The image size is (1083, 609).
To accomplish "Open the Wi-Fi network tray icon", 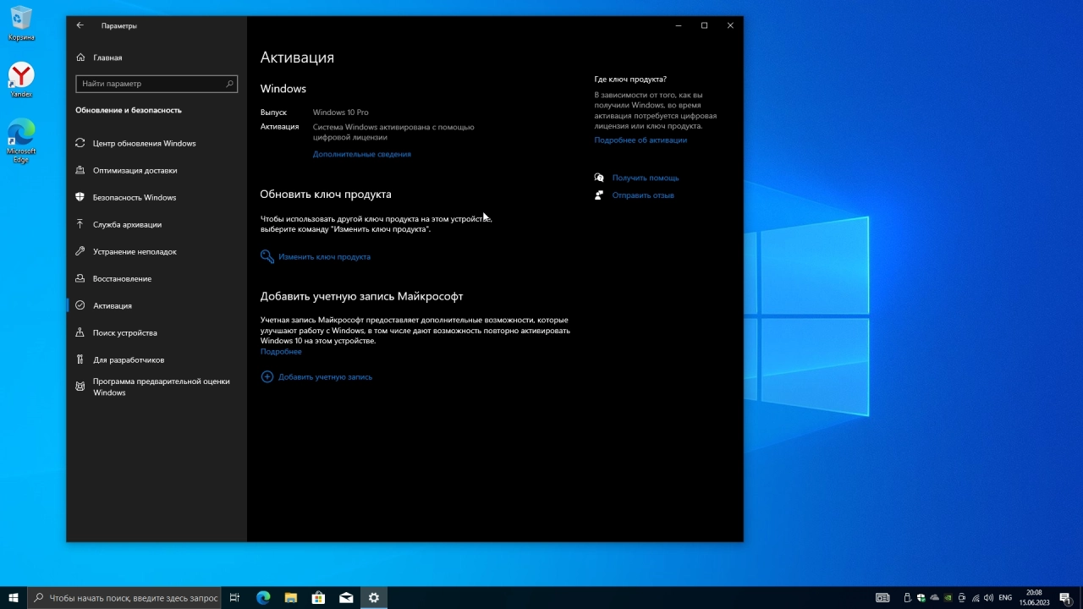I will click(x=976, y=597).
